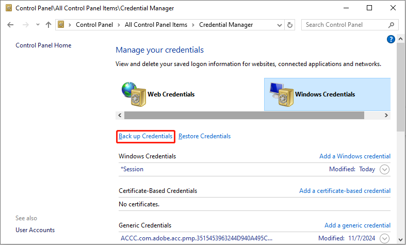Click the Back navigation arrow

(x=11, y=25)
